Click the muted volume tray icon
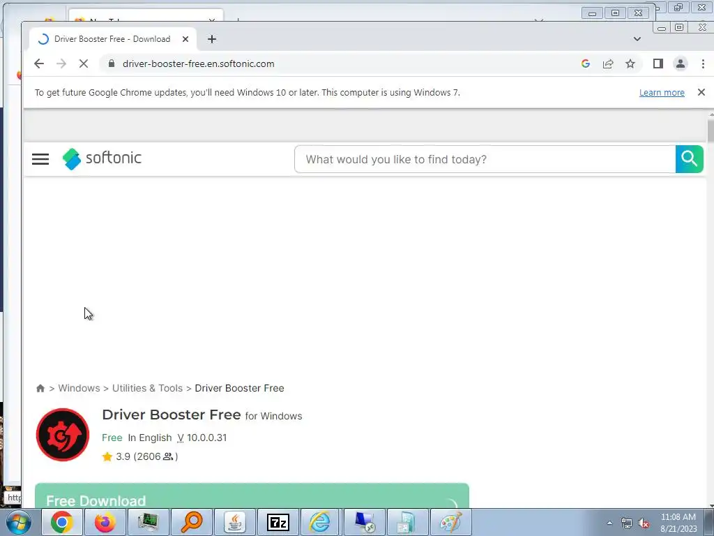Screen dimensions: 714x536 (644, 523)
